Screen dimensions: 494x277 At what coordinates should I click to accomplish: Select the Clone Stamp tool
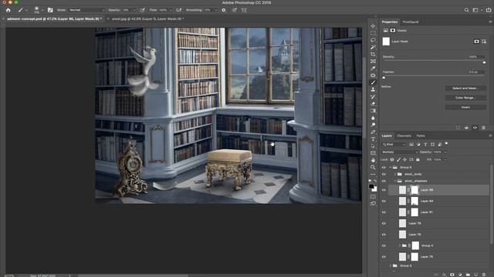373,89
